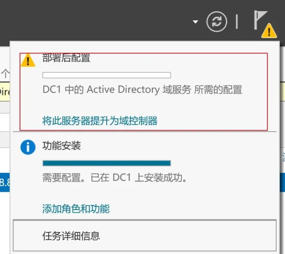Viewport: 285px width, 254px height.
Task: Click the vertical separator in header bar
Action: tap(237, 22)
